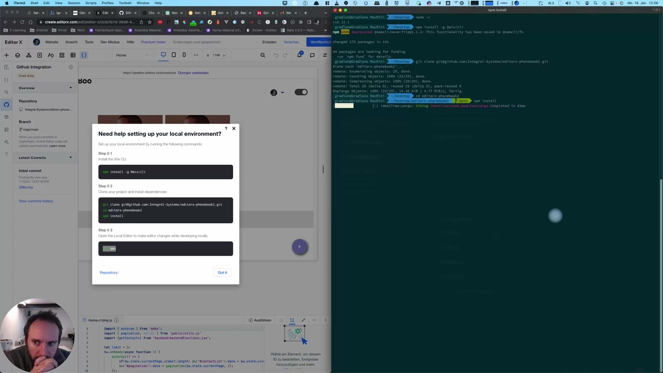This screenshot has width=663, height=373.
Task: Open the Home page dropdown
Action: (132, 55)
